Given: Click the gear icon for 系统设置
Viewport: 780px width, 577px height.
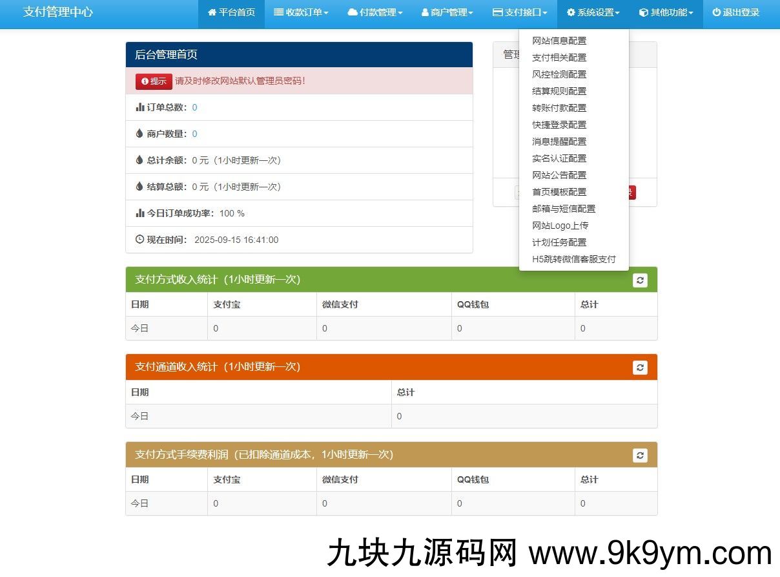Looking at the screenshot, I should pyautogui.click(x=571, y=13).
